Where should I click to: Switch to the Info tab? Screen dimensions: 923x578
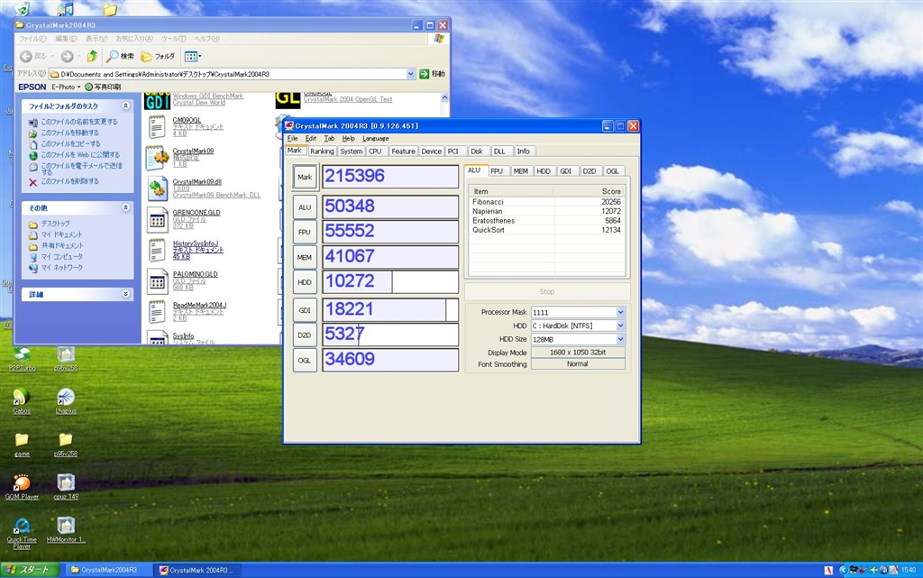(524, 151)
